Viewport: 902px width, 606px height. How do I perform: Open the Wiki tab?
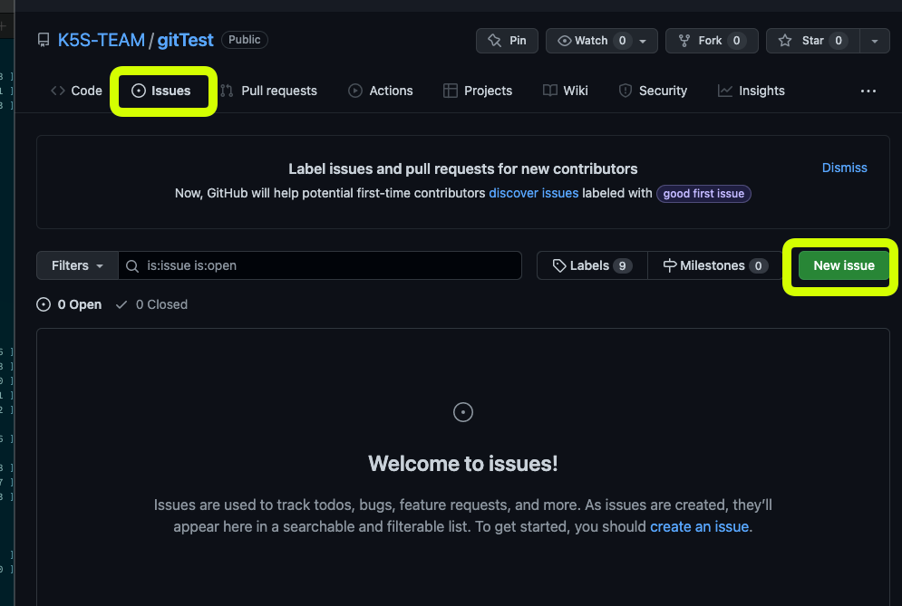[x=566, y=91]
